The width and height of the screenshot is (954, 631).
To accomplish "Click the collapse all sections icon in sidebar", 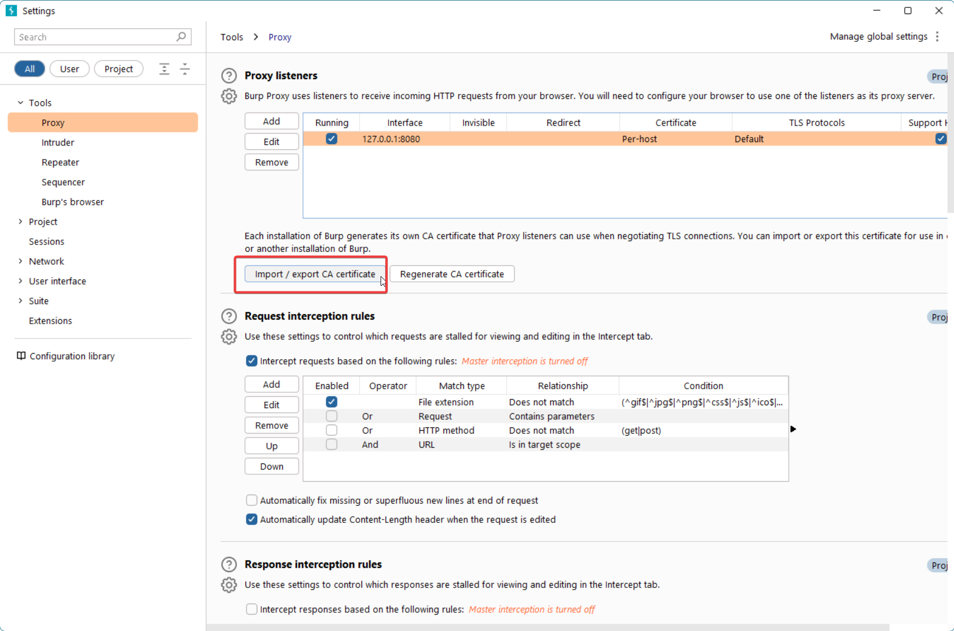I will click(185, 69).
